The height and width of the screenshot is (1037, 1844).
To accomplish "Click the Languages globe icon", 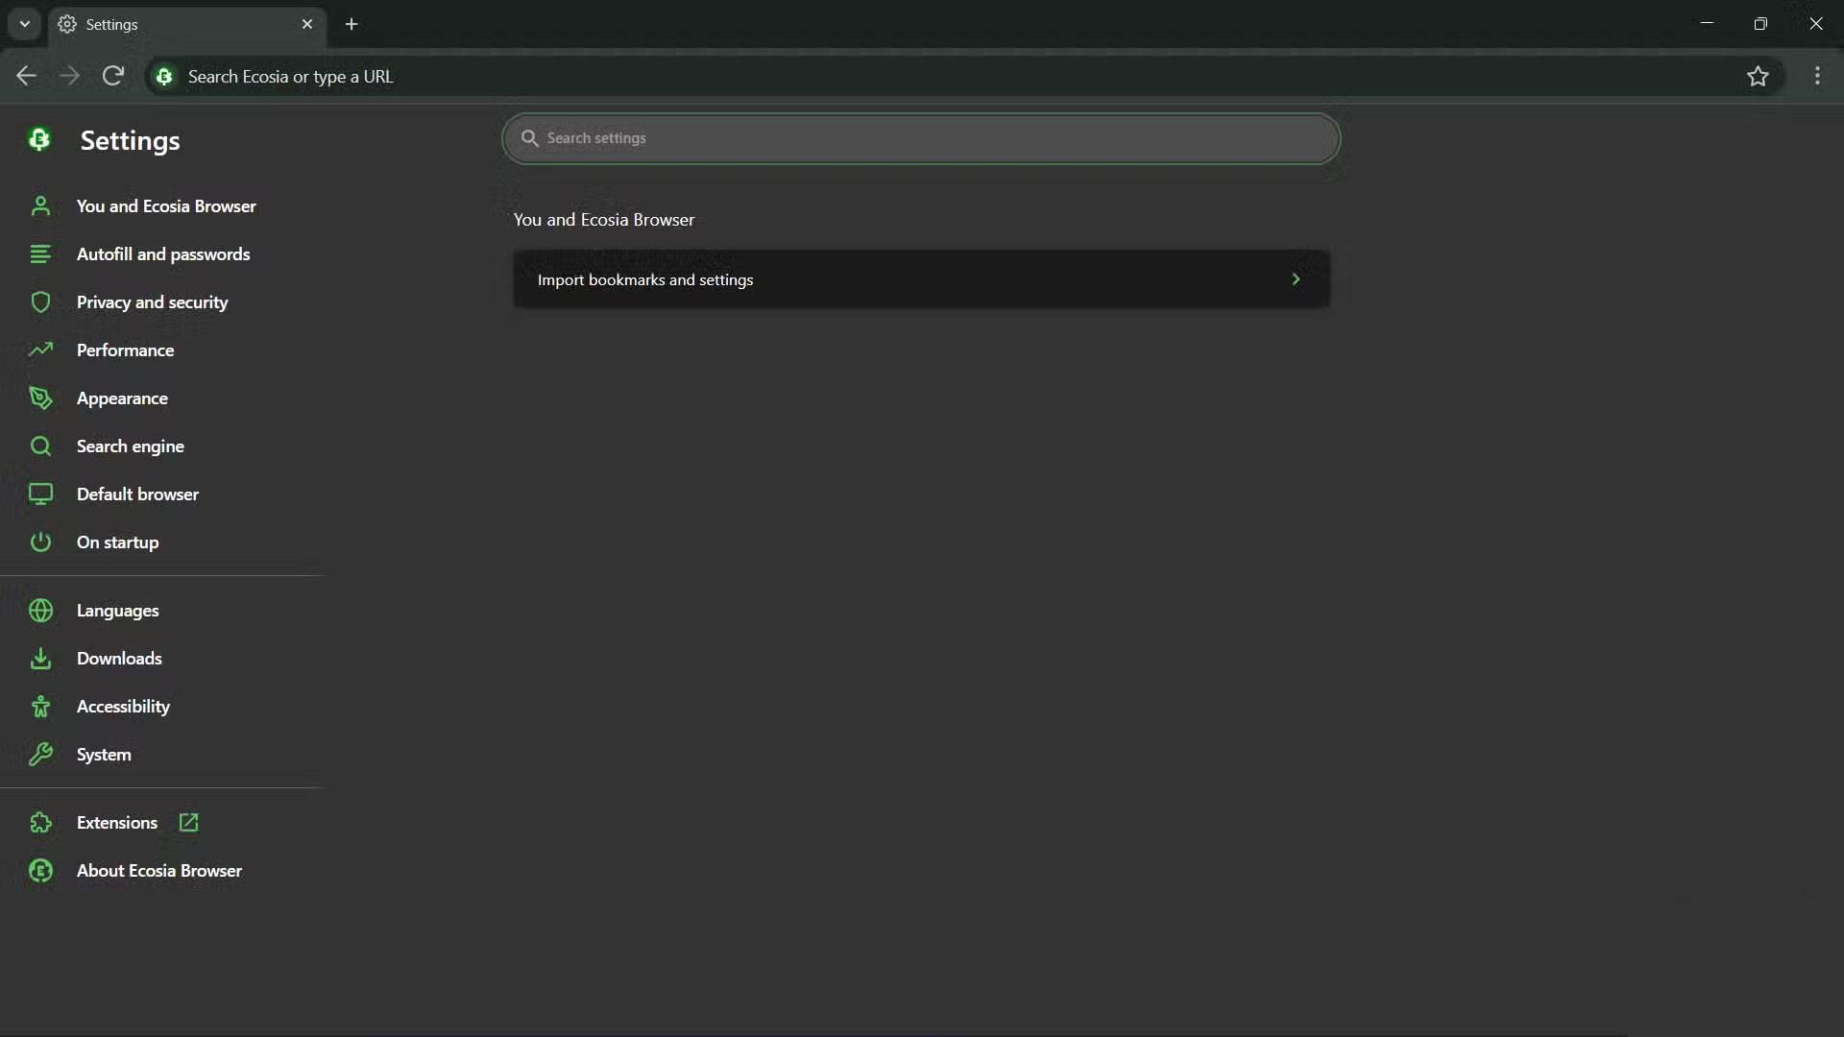I will click(40, 611).
